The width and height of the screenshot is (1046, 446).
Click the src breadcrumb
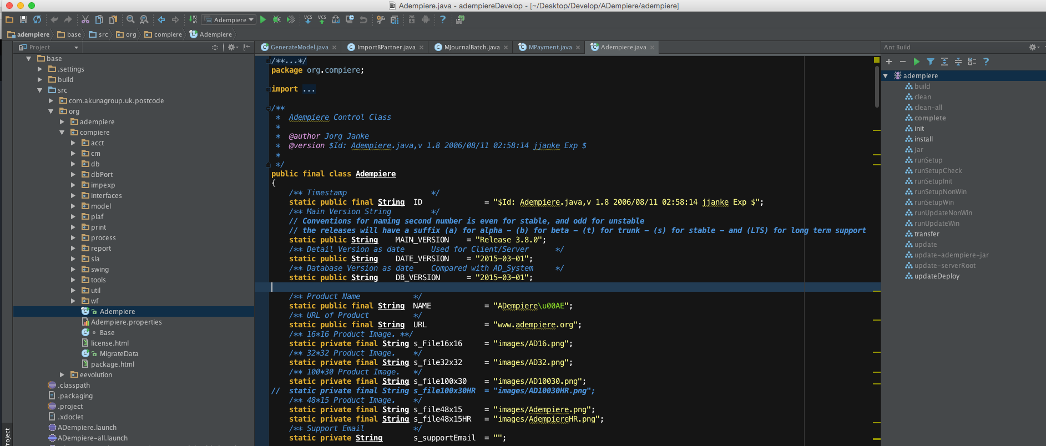99,34
